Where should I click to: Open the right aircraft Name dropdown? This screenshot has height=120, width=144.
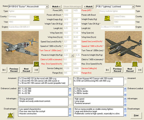(x=133, y=7)
